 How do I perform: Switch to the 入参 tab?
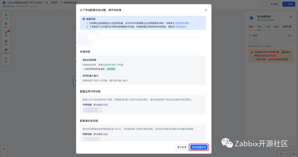(x=268, y=27)
